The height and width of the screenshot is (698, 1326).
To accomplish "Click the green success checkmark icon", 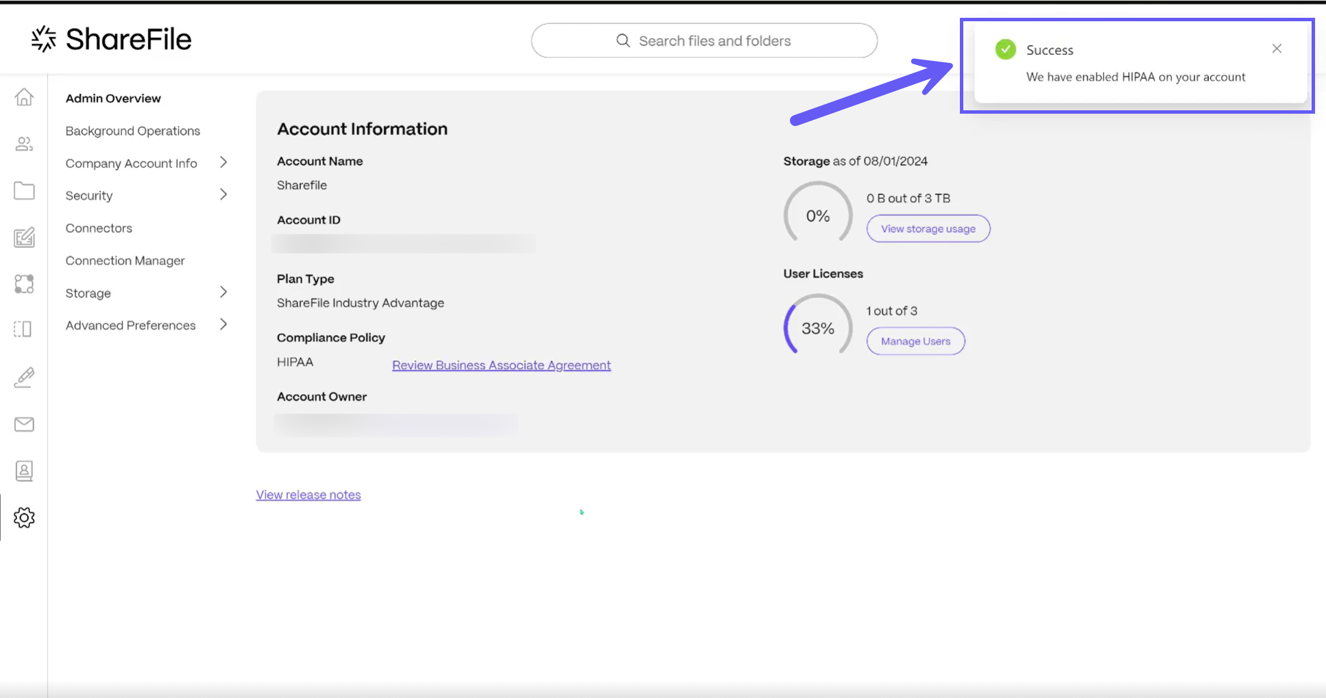I will point(1005,49).
